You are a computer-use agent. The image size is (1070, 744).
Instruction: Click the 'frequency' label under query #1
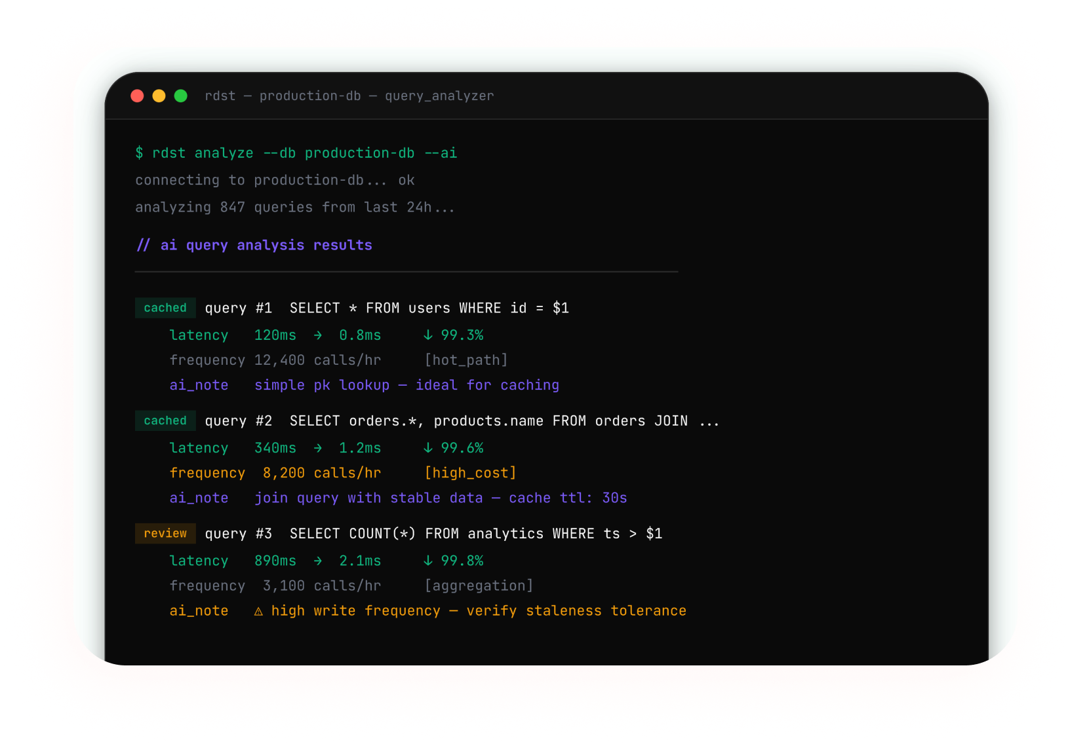pyautogui.click(x=207, y=360)
